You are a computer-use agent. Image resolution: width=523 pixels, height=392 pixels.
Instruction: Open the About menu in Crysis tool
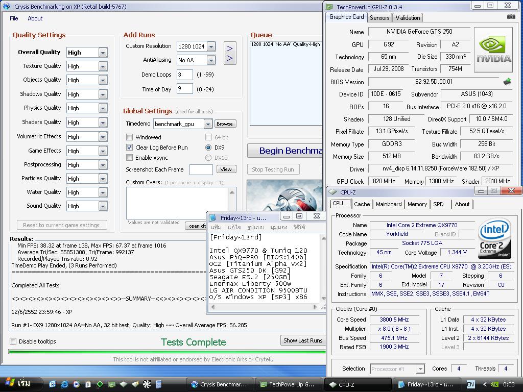(x=35, y=18)
